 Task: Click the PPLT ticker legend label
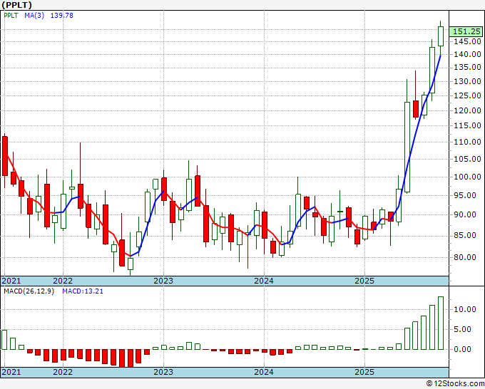tap(11, 16)
